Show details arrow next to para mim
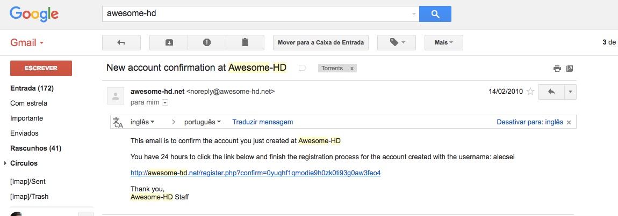This screenshot has height=216, width=618. click(x=165, y=103)
